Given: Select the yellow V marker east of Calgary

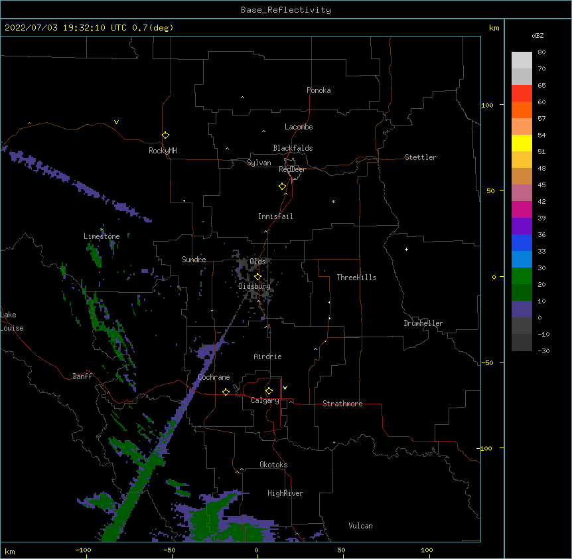Looking at the screenshot, I should pyautogui.click(x=285, y=388).
